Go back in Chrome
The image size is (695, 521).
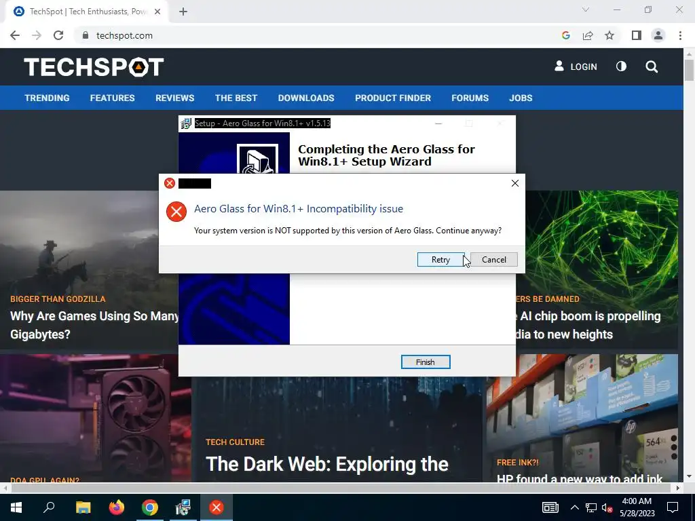click(15, 35)
